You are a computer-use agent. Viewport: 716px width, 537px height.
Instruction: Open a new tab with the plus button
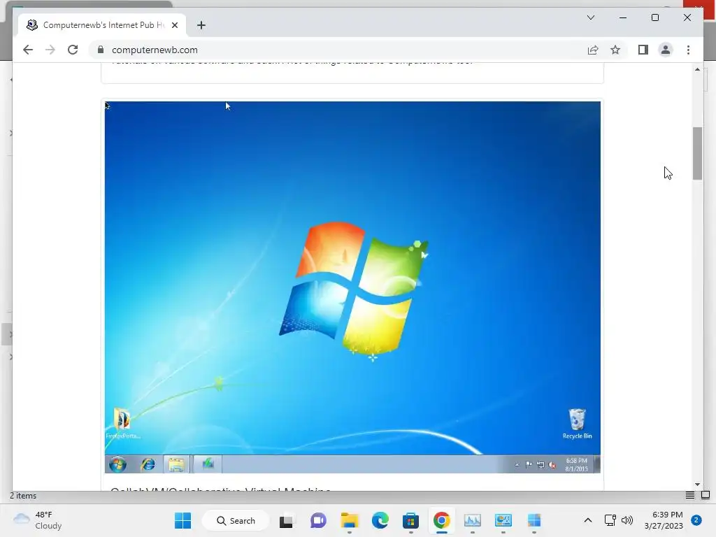(201, 25)
